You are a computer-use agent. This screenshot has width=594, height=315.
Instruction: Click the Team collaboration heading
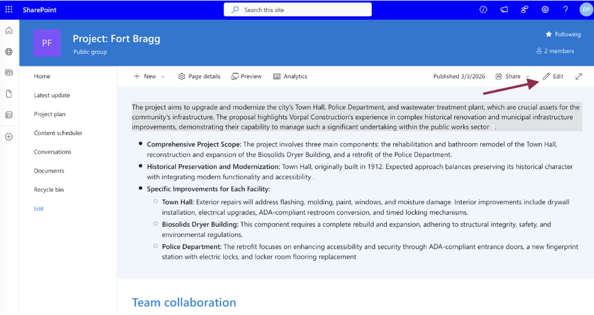(x=184, y=302)
